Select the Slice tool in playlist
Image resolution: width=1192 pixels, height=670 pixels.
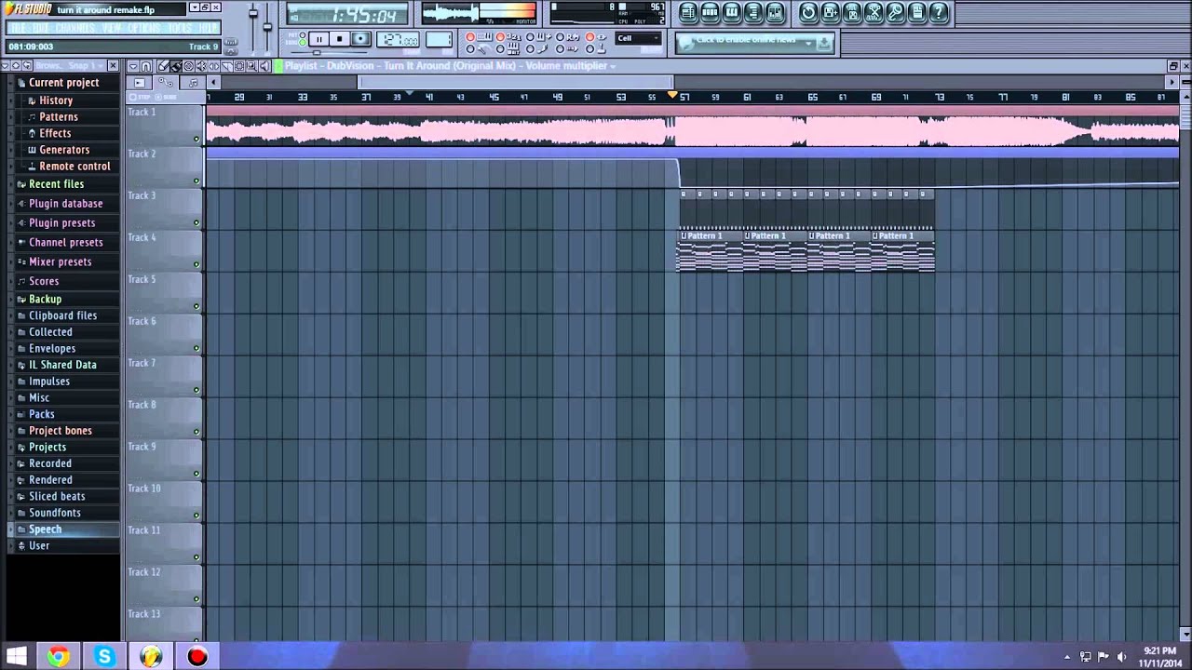pos(226,66)
